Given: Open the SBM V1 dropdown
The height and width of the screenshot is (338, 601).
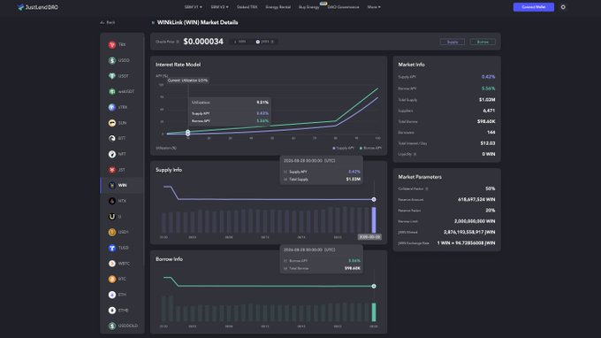Looking at the screenshot, I should pyautogui.click(x=194, y=7).
